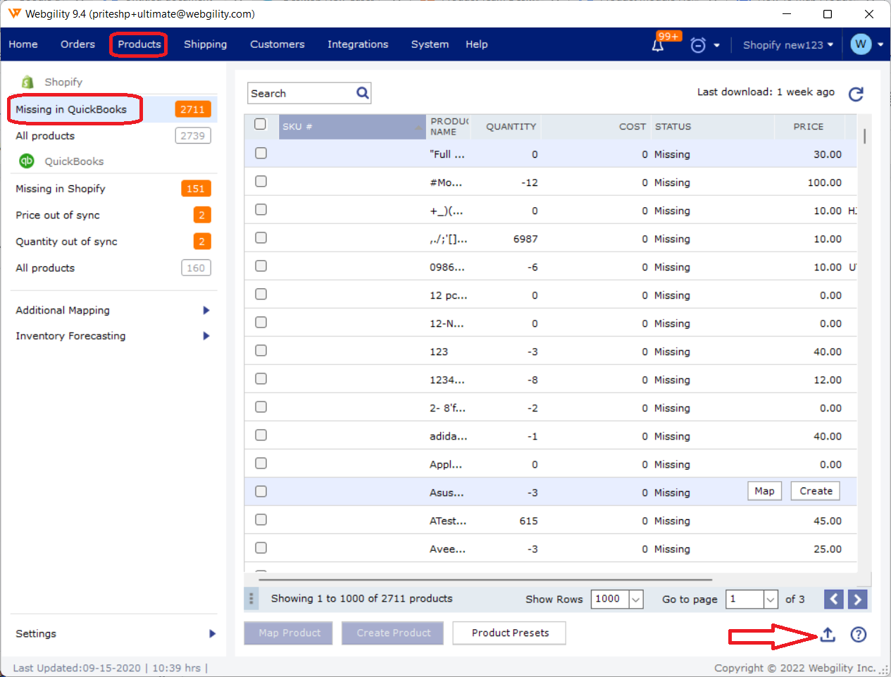Click the Webgility logo in the title bar
The image size is (891, 677).
point(14,13)
